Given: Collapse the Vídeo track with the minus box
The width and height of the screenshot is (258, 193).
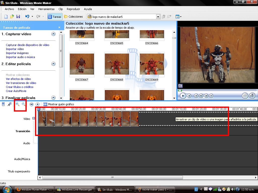Looking at the screenshot, I should point(34,119).
